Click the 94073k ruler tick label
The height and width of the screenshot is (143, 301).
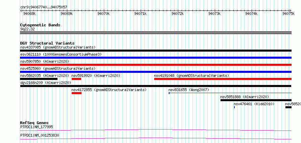click(x=214, y=13)
